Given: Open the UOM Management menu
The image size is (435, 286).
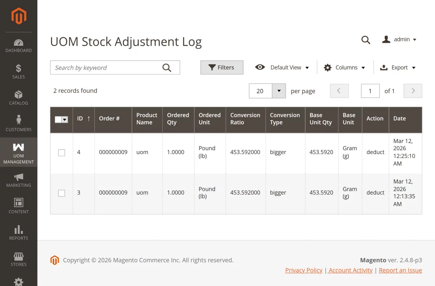Looking at the screenshot, I should click(18, 152).
